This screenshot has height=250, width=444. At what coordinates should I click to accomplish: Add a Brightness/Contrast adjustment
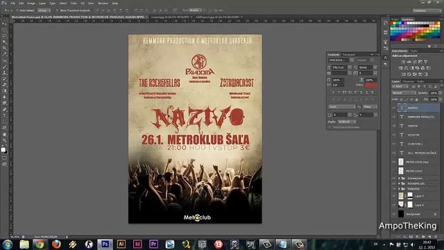coord(404,62)
